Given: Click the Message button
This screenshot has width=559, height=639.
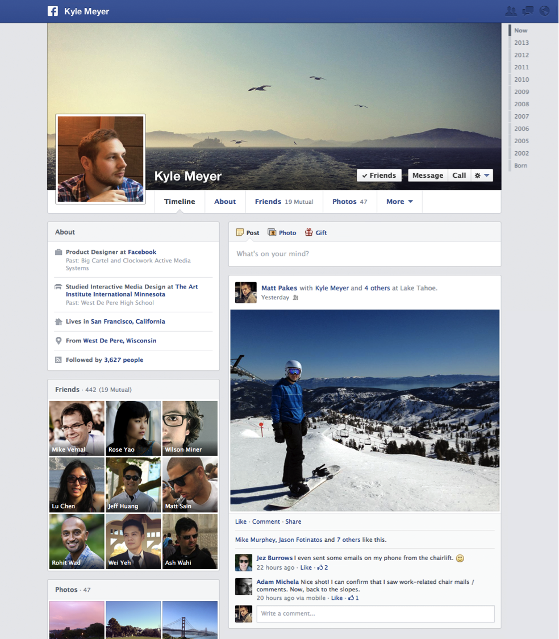Looking at the screenshot, I should [428, 176].
